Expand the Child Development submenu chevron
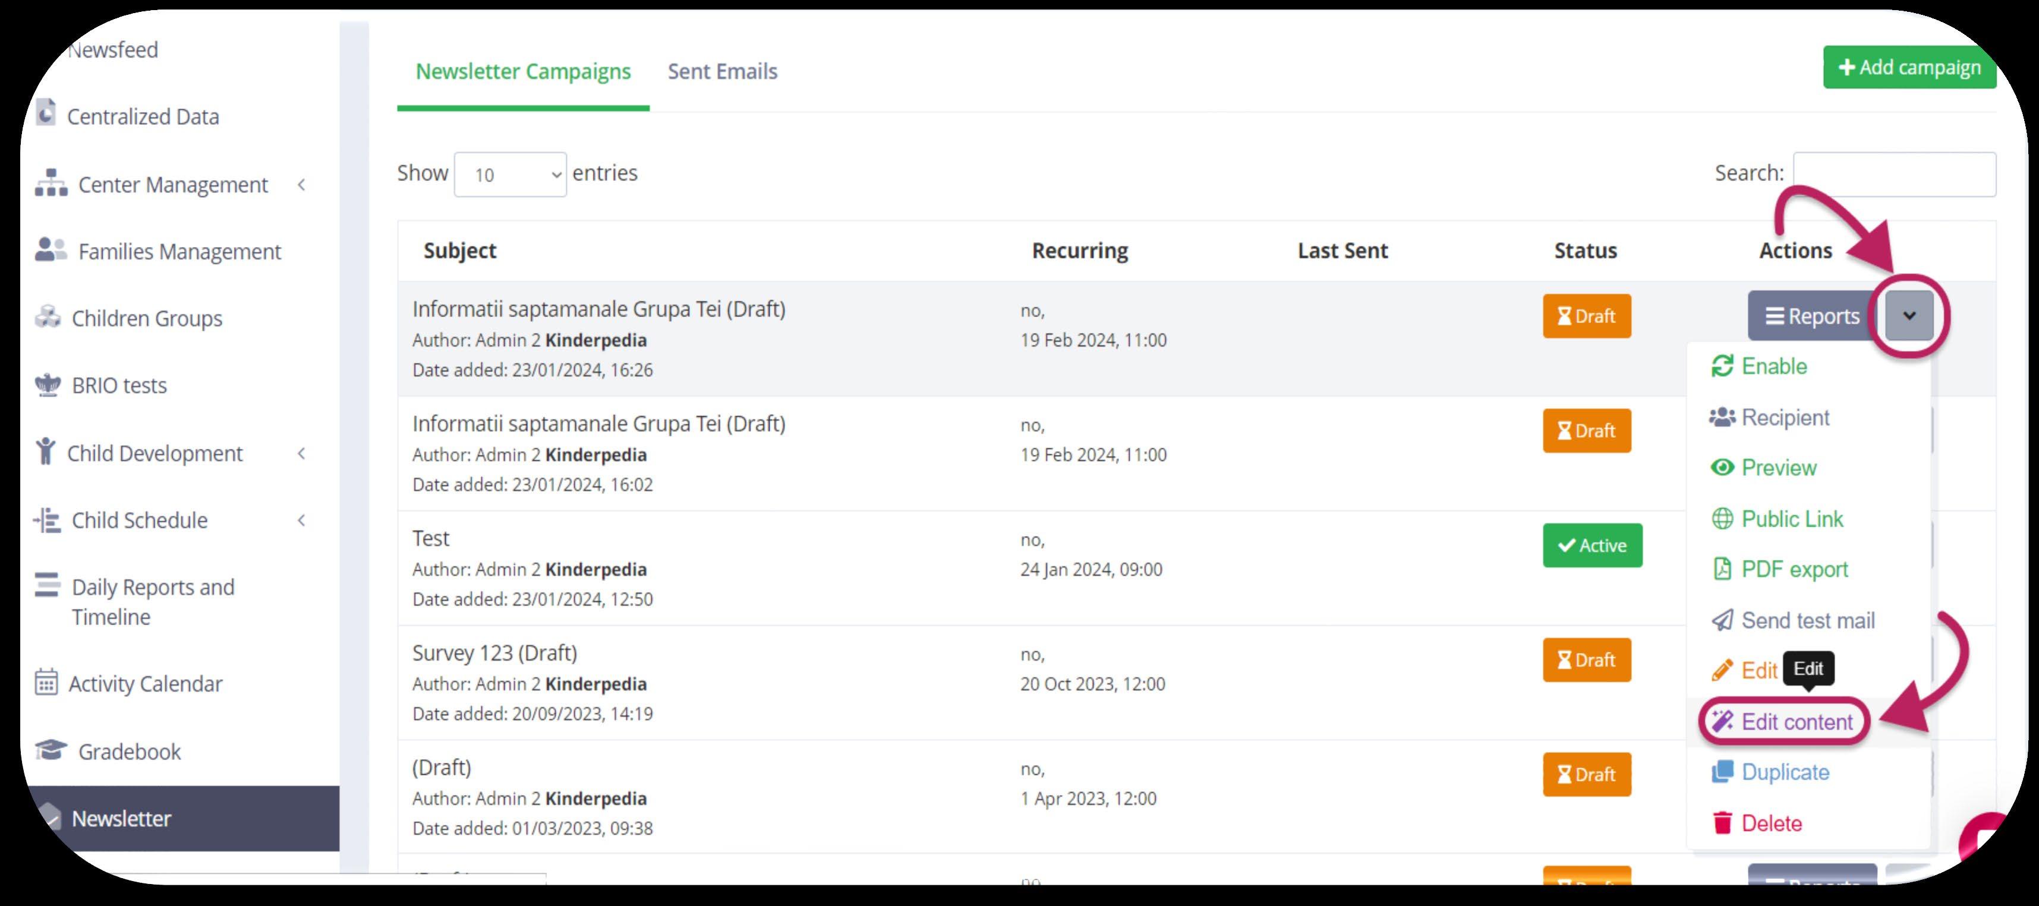This screenshot has width=2039, height=906. click(301, 453)
